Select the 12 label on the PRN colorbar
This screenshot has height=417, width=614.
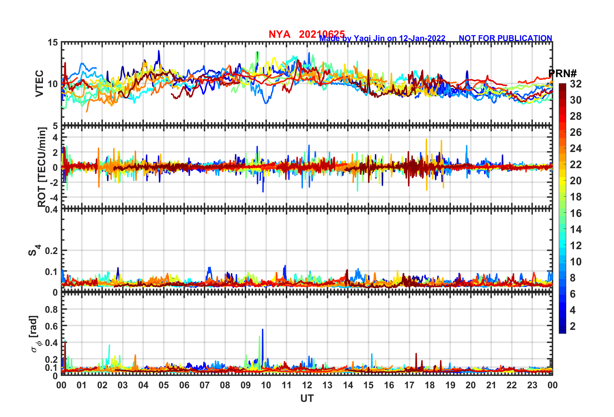click(576, 246)
